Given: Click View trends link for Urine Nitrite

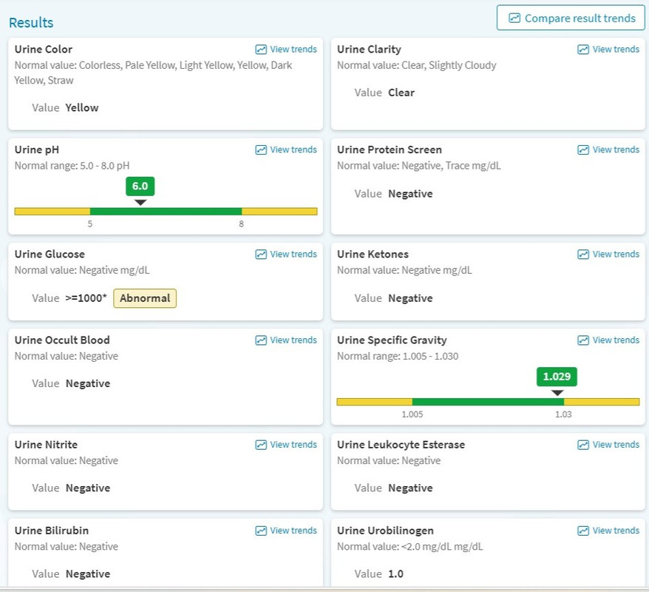Looking at the screenshot, I should pyautogui.click(x=293, y=445).
